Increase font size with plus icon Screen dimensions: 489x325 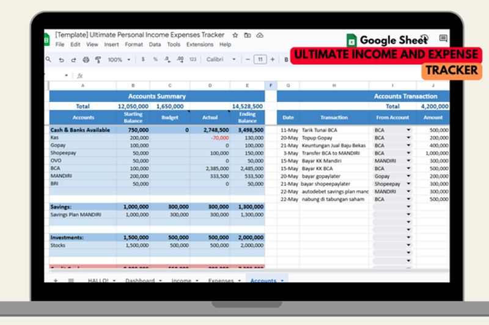click(x=273, y=59)
